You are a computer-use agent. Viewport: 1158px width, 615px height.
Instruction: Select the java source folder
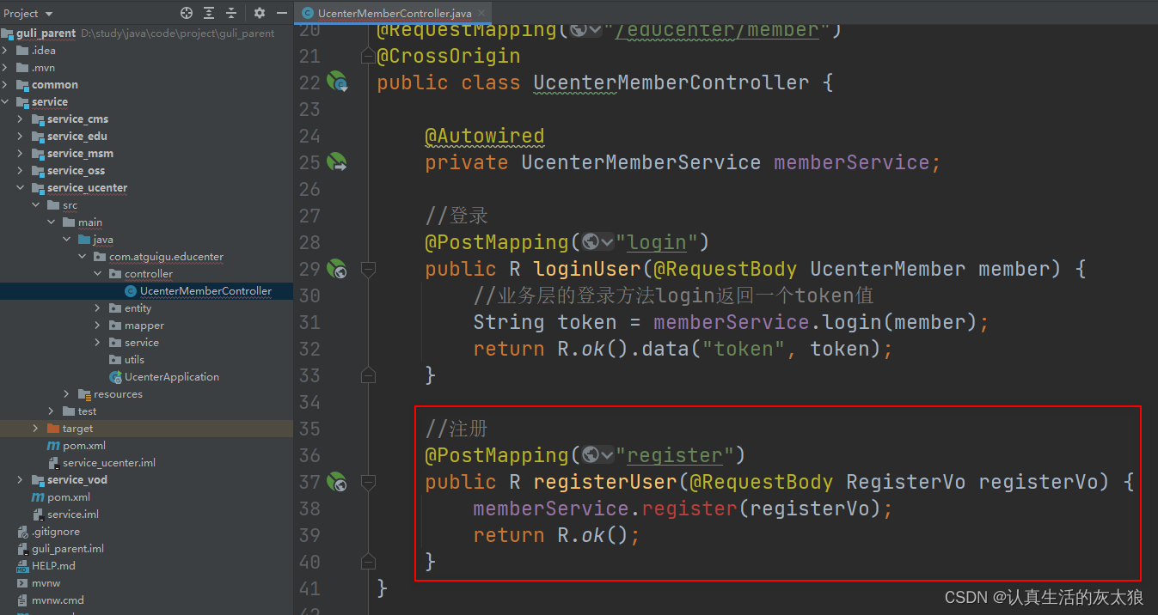(103, 240)
